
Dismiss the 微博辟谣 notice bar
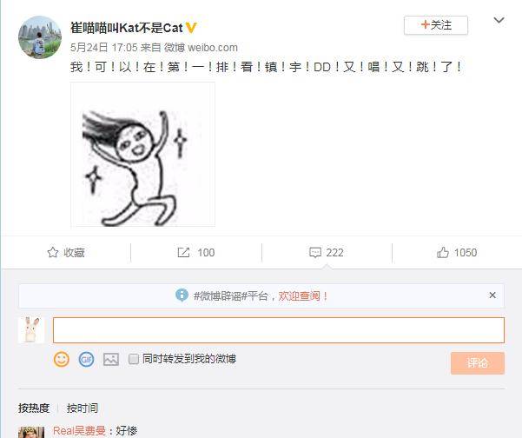click(x=492, y=295)
